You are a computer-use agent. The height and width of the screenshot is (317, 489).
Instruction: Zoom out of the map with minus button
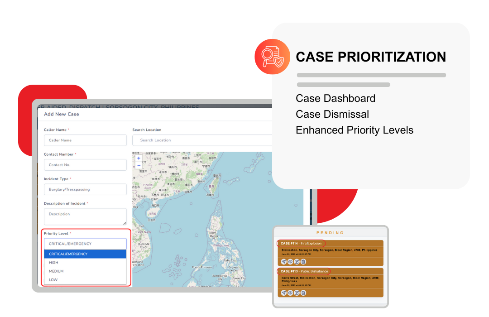pos(139,166)
